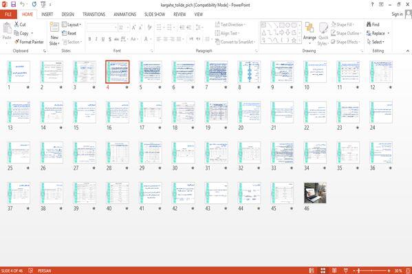Open the Layout dropdown

72,25
